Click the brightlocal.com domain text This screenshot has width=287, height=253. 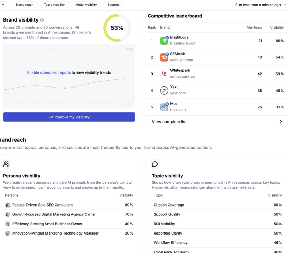coord(183,43)
